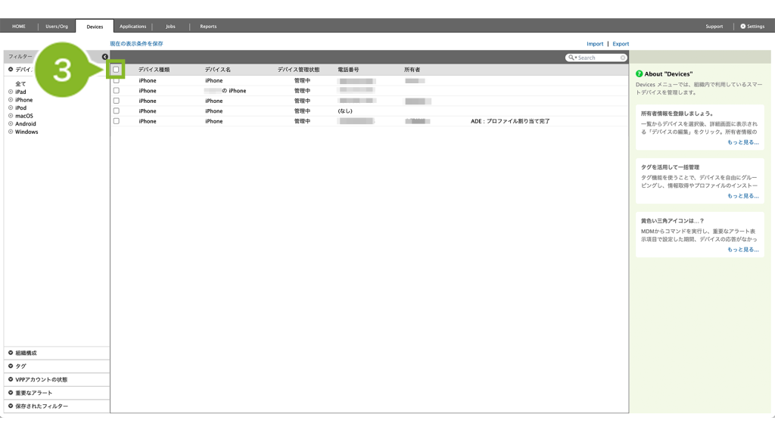Select the iPad filter radio button
Screen dimensions: 775x436
11,92
